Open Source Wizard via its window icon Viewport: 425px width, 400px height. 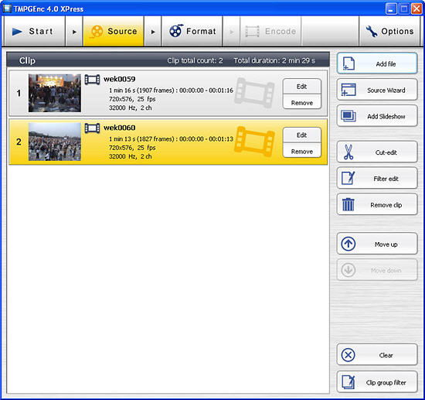[348, 90]
